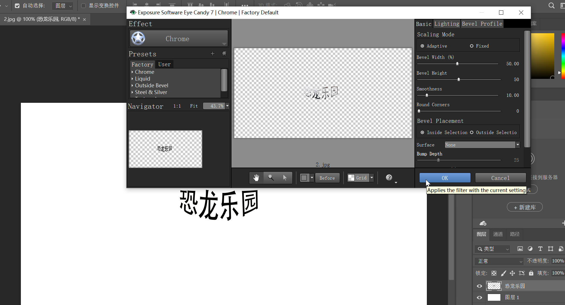Click the Before preview button

pos(327,178)
